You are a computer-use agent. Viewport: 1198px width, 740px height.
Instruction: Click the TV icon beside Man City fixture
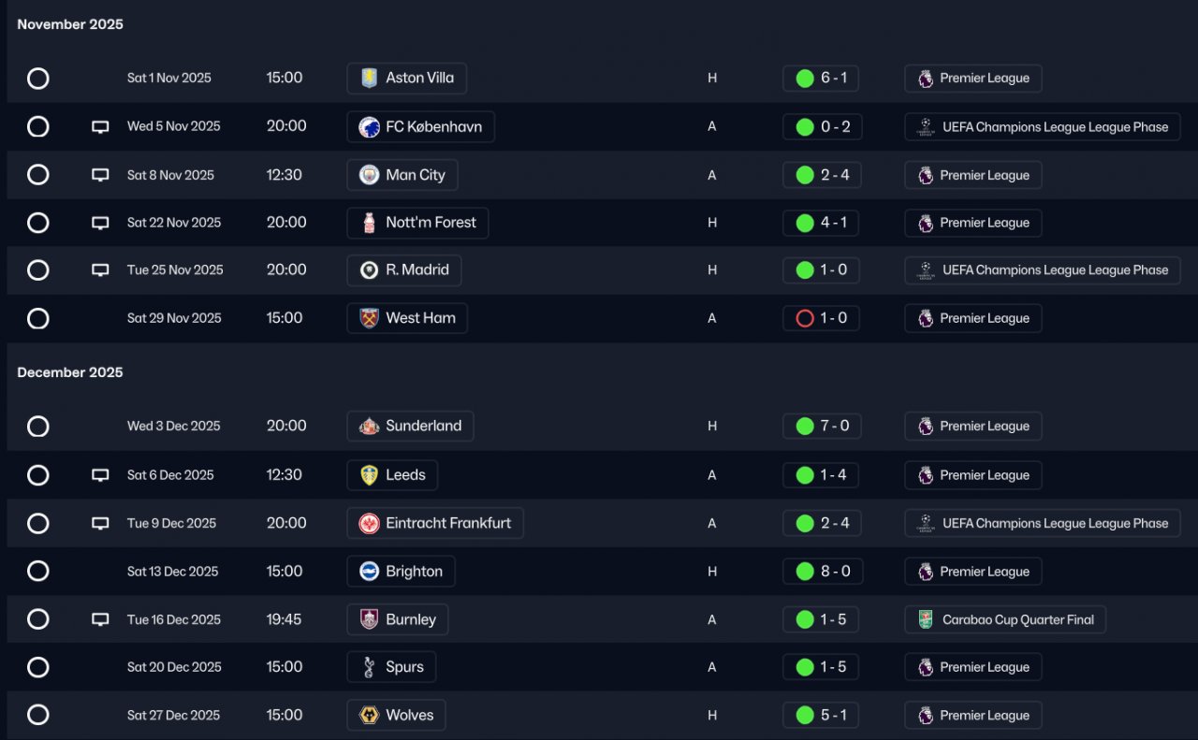click(x=100, y=175)
